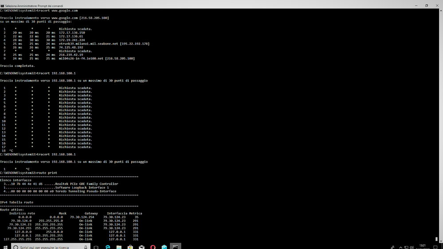Click the gateway value 79.30.124.254
Screen dimensions: 443x249
[x=82, y=217]
